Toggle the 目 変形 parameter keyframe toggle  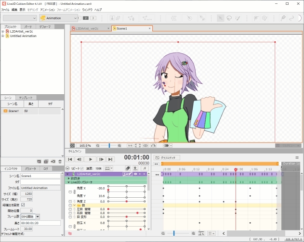[x=70, y=217]
